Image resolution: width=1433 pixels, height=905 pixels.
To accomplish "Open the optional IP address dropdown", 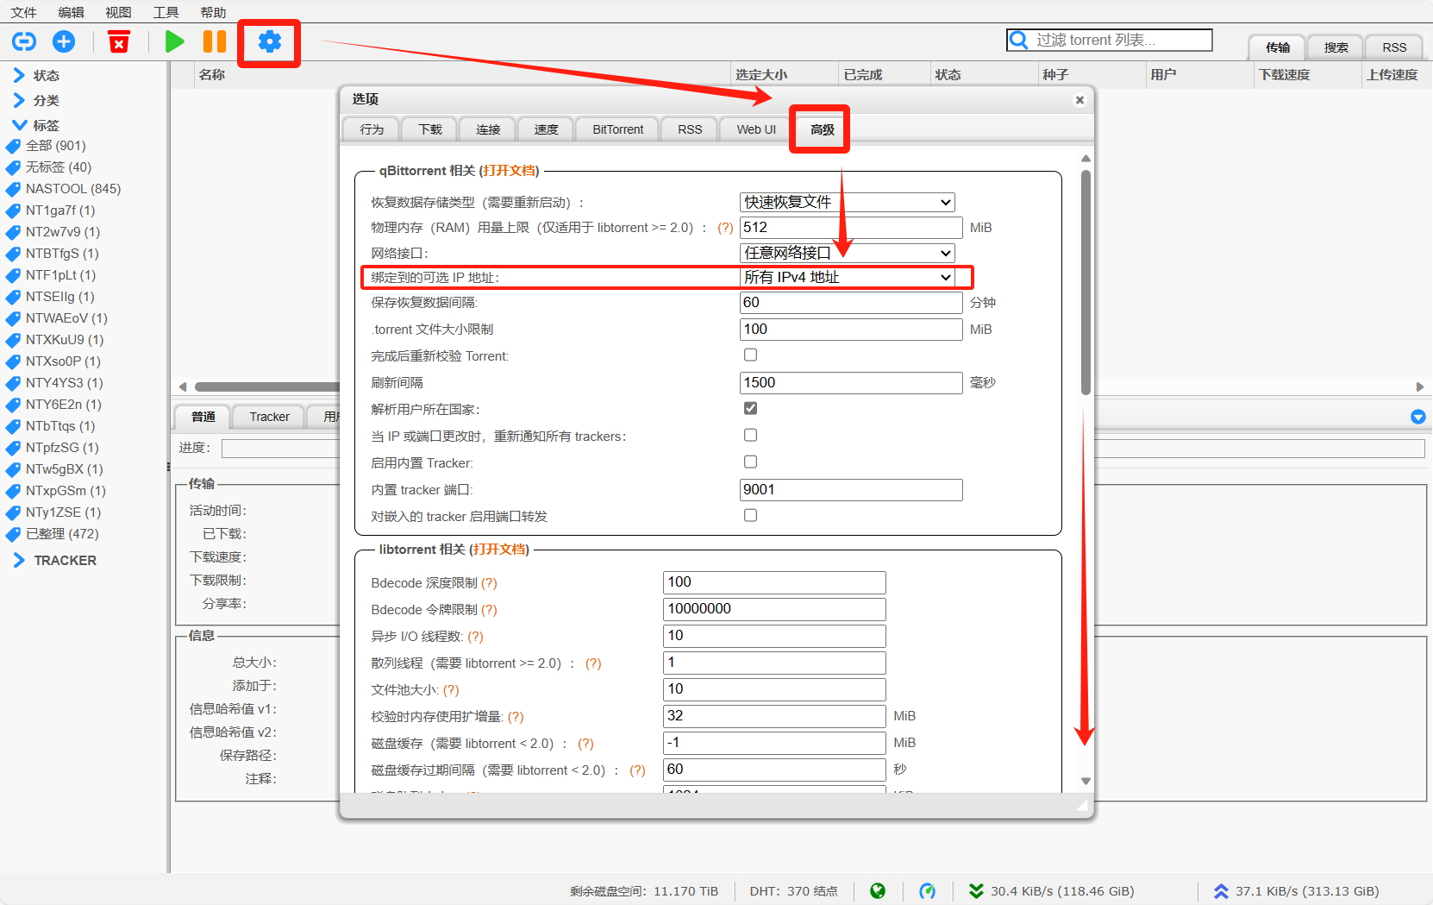I will (x=848, y=277).
